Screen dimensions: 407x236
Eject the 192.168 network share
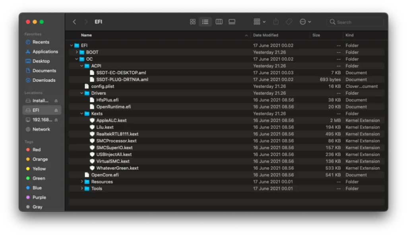coord(56,120)
